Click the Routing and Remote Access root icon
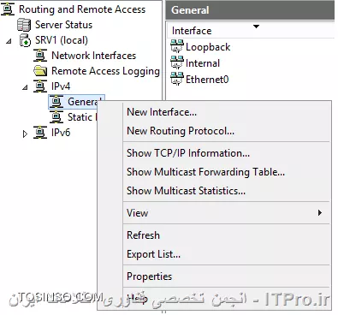338x315 pixels. pyautogui.click(x=8, y=9)
